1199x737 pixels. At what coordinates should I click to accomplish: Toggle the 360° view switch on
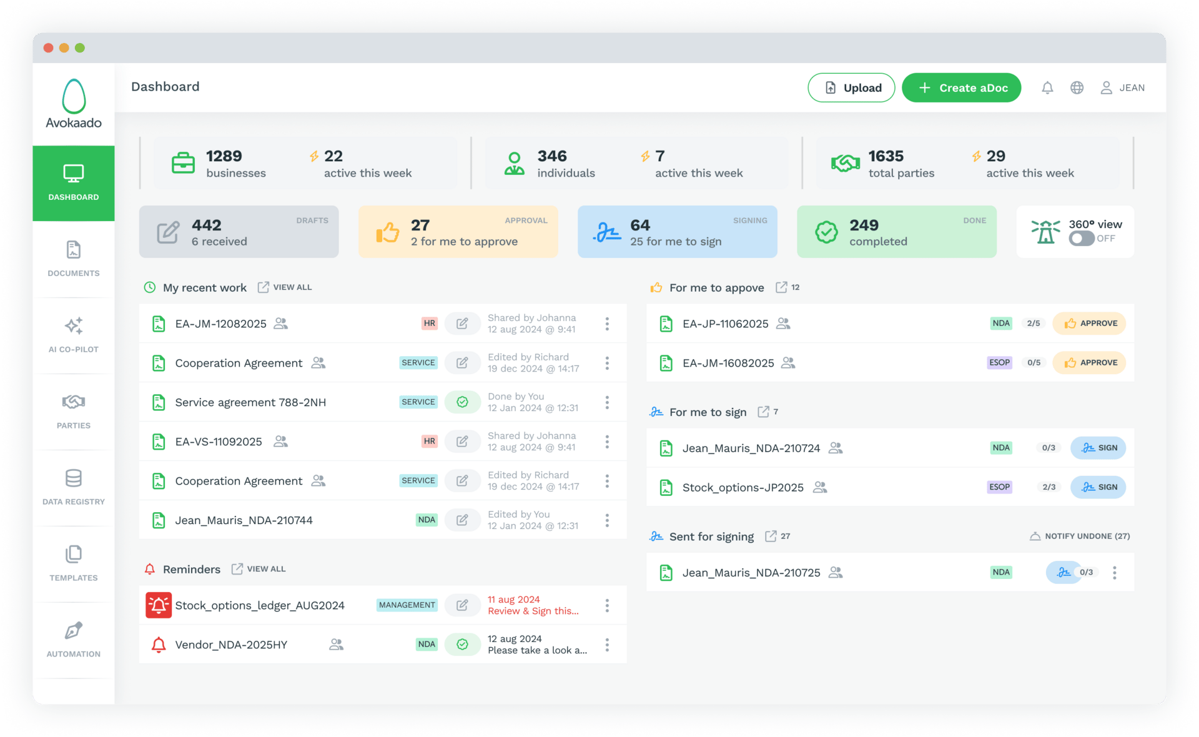pyautogui.click(x=1081, y=239)
